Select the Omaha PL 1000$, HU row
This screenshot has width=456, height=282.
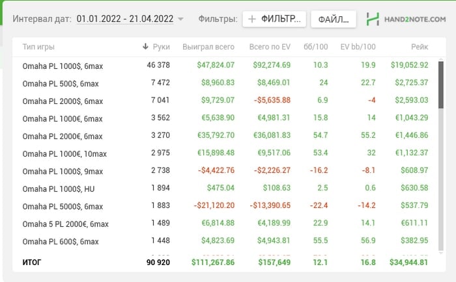[58, 188]
